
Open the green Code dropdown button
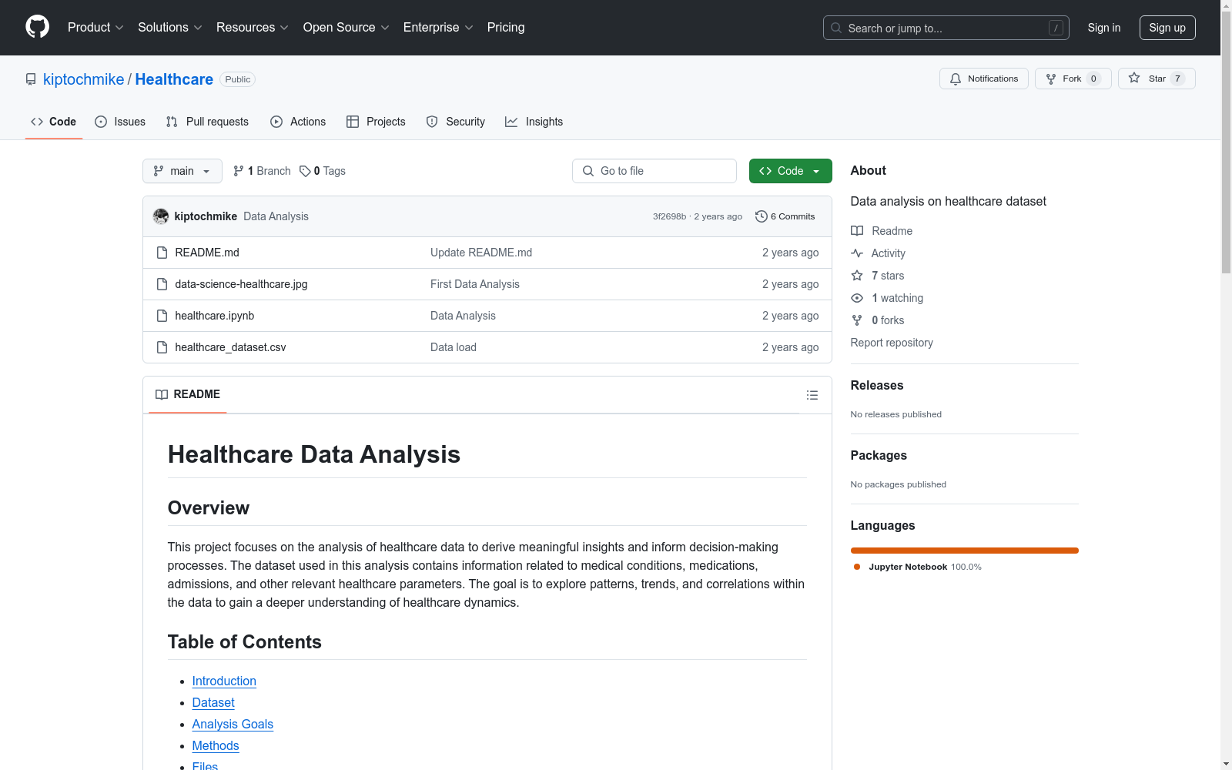[x=790, y=171]
